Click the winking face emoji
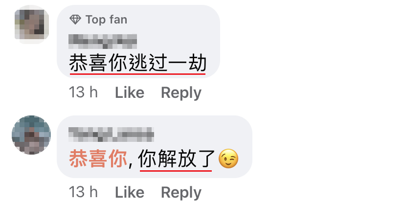The height and width of the screenshot is (204, 405). (228, 159)
